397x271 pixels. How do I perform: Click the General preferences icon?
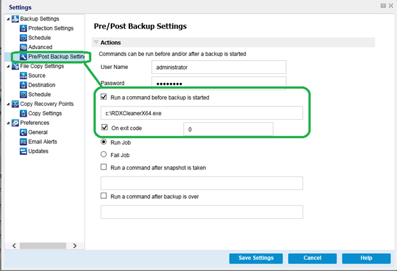24,133
